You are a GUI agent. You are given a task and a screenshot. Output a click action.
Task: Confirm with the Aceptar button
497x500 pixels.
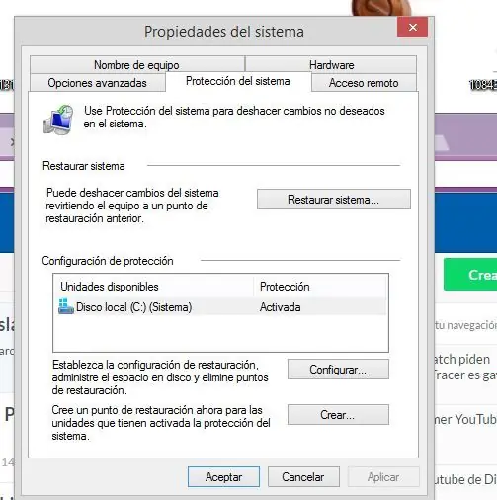click(x=223, y=476)
